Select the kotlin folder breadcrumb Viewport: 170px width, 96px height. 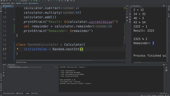25,3
